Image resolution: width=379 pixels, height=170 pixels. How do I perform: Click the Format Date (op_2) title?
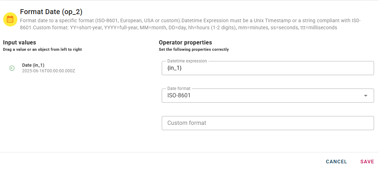point(51,12)
